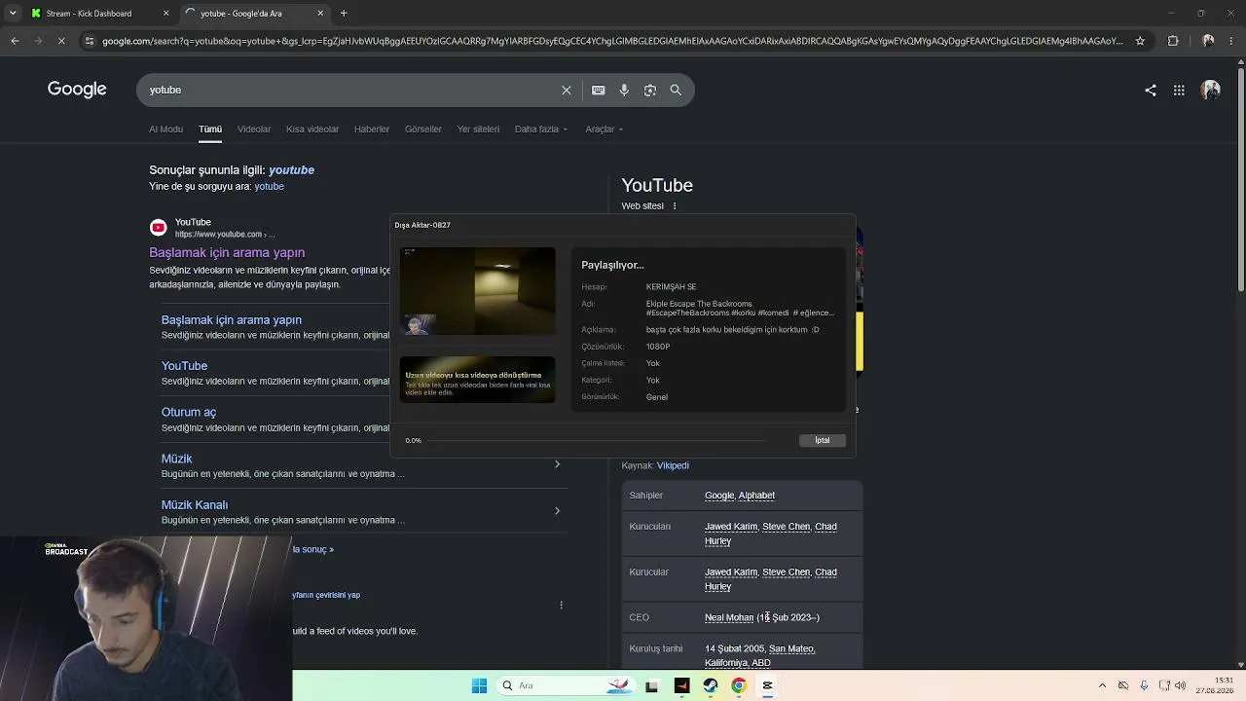Open Google Chrome from the taskbar
The image size is (1246, 701).
(x=739, y=685)
